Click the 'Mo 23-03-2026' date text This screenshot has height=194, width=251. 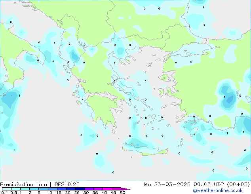[167, 184]
